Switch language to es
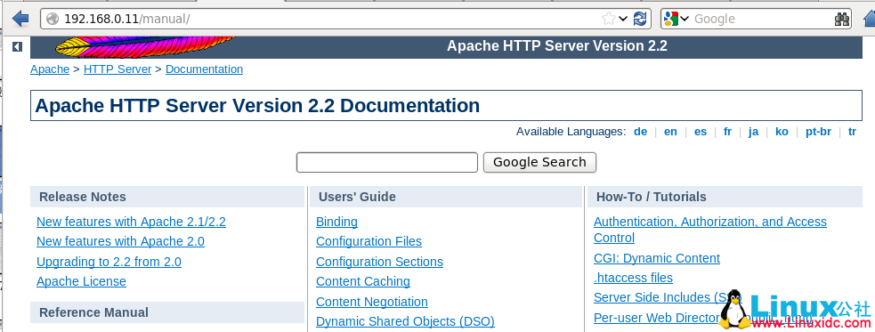Screen dimensions: 875x332 (x=701, y=132)
